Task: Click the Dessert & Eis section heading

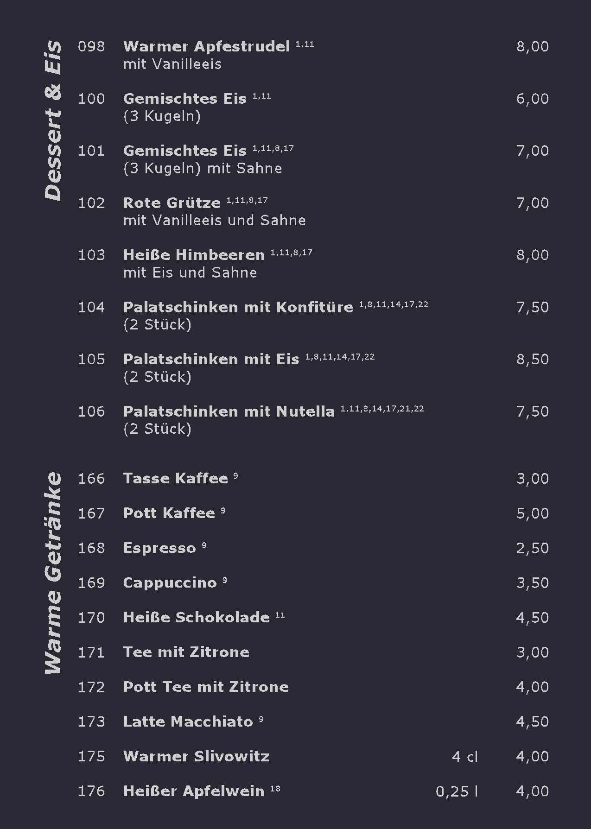Action: click(53, 121)
